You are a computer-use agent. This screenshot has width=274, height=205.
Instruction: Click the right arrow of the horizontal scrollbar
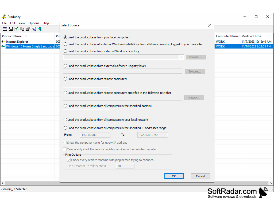point(271,183)
